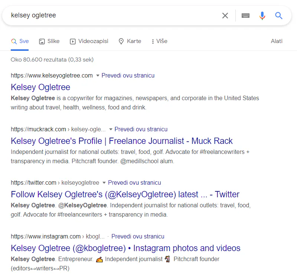Click the 'transparency in media. Pitchcraft founder' snippet line
The height and width of the screenshot is (280, 297).
[x=92, y=161]
